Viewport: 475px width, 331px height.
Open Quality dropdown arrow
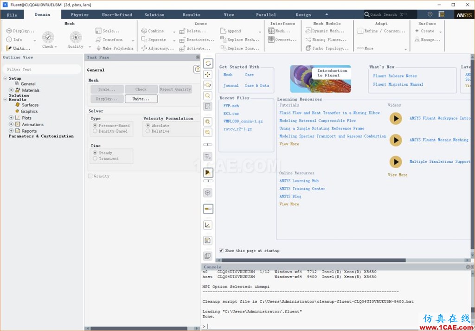pyautogui.click(x=90, y=47)
